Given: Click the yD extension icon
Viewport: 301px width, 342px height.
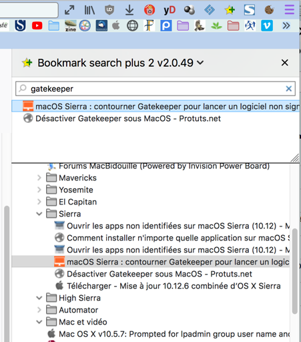Looking at the screenshot, I should (170, 10).
